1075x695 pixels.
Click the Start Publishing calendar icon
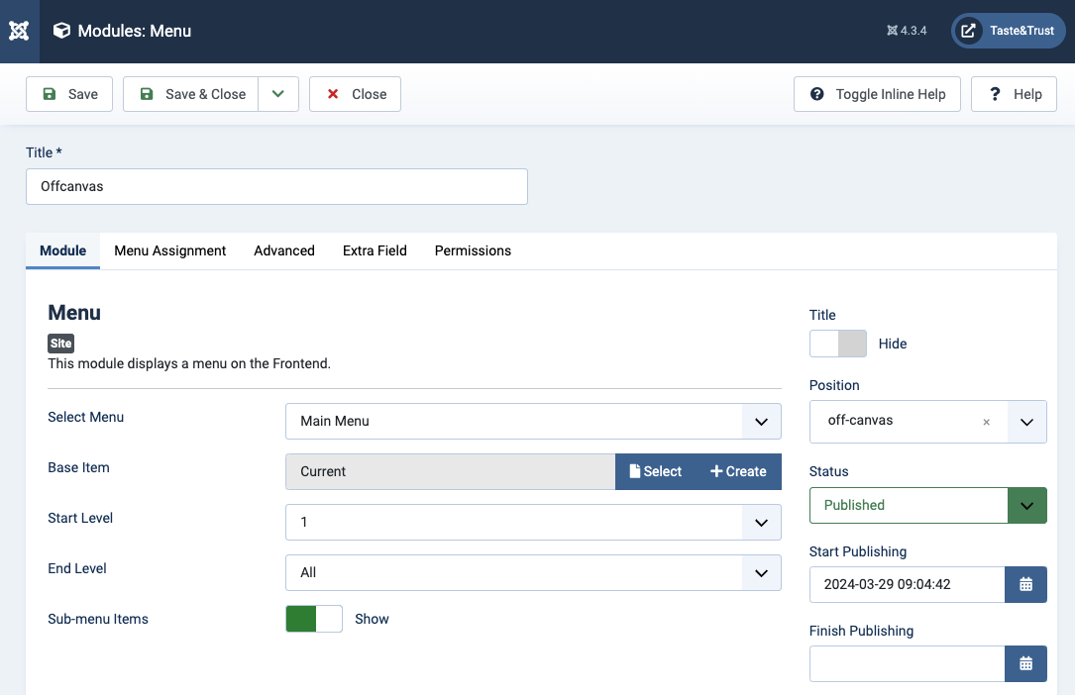tap(1025, 583)
